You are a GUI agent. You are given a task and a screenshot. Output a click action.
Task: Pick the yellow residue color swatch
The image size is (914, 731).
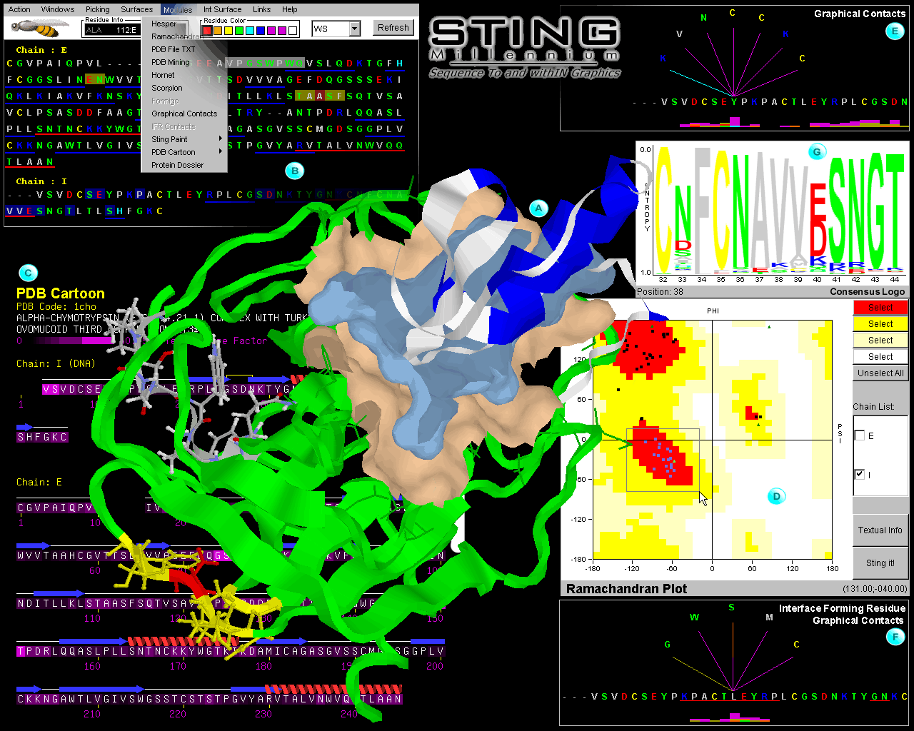click(x=228, y=30)
